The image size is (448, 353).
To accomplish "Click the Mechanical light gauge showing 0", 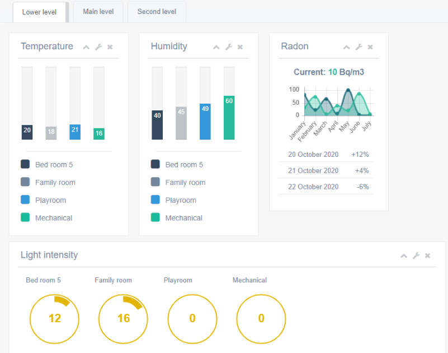I will coord(261,319).
